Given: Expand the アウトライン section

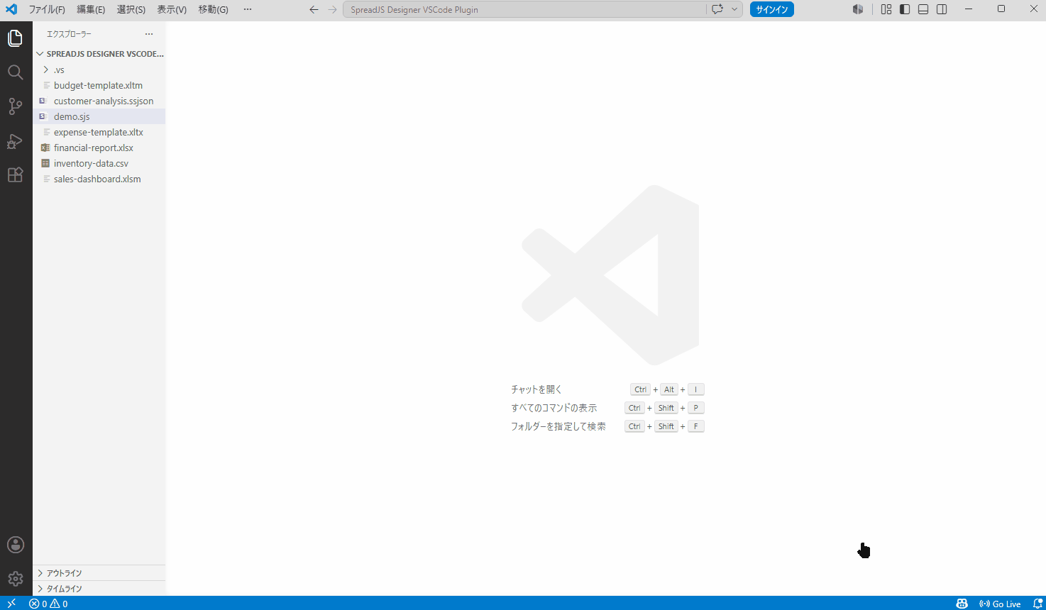Looking at the screenshot, I should (x=99, y=573).
